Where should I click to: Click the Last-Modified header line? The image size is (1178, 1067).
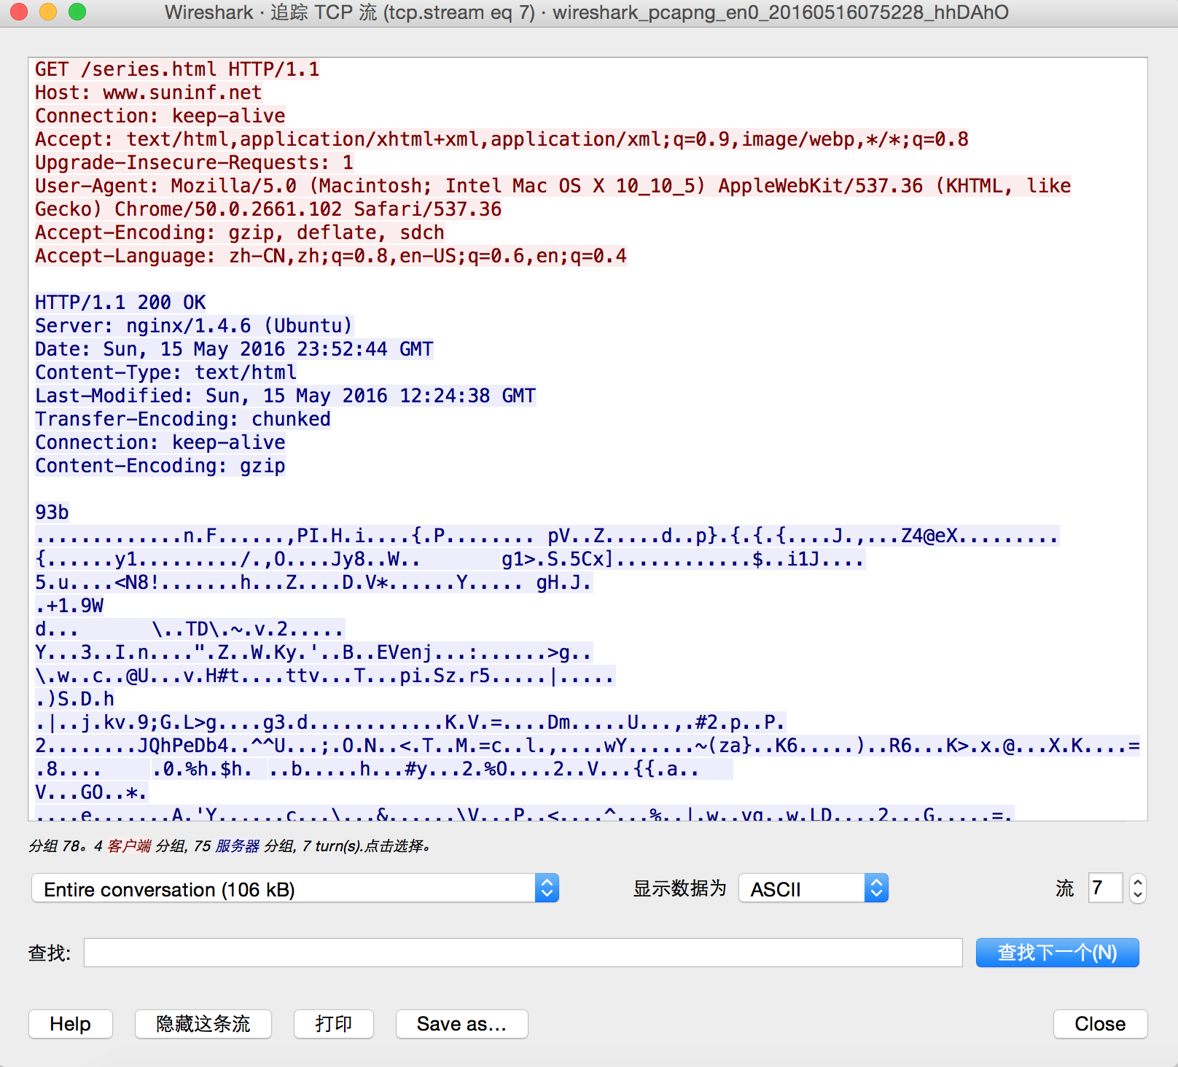pyautogui.click(x=286, y=396)
